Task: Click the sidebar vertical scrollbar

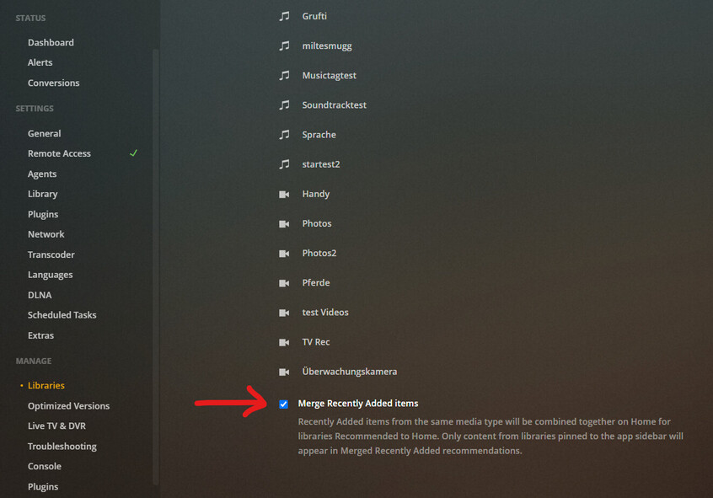Action: [156, 266]
